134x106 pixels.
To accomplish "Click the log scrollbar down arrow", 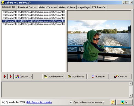I will point(131,96).
